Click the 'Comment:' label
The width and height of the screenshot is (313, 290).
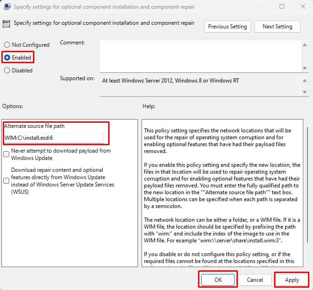pyautogui.click(x=72, y=43)
